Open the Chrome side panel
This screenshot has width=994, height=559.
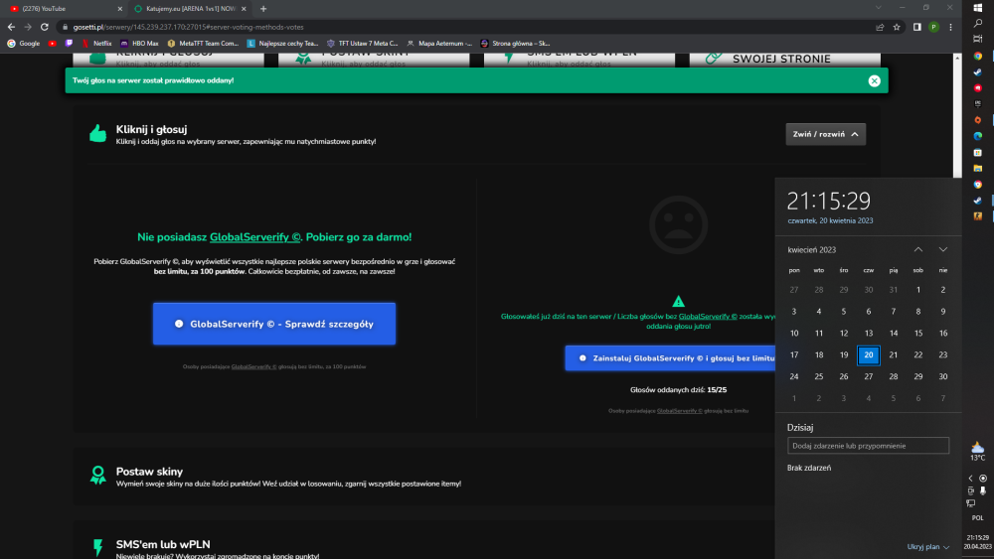[x=916, y=27]
